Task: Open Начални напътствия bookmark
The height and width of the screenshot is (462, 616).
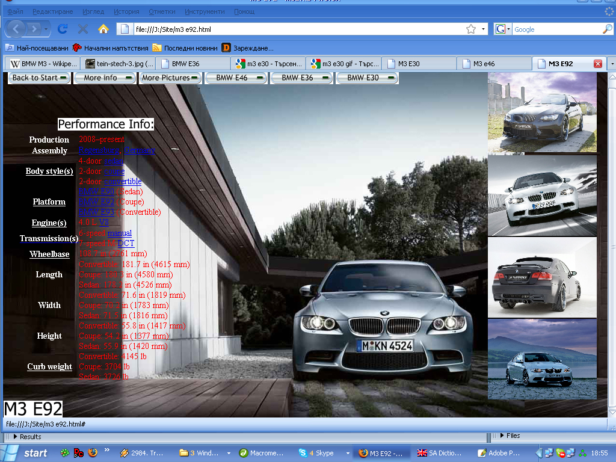Action: tap(111, 48)
